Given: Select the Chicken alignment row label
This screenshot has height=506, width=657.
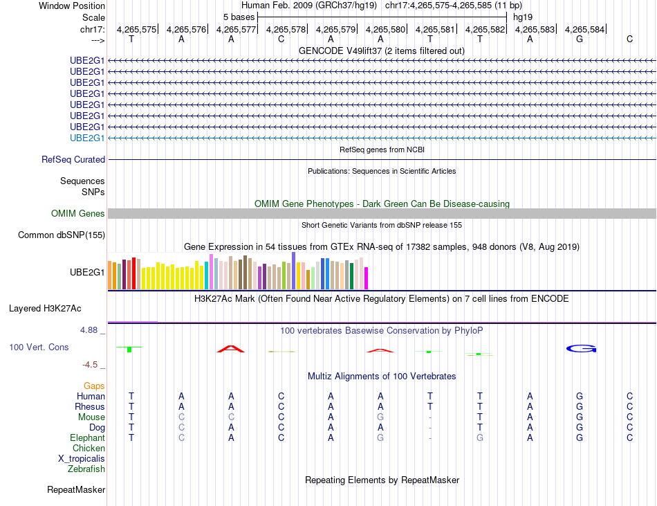Looking at the screenshot, I should [89, 448].
